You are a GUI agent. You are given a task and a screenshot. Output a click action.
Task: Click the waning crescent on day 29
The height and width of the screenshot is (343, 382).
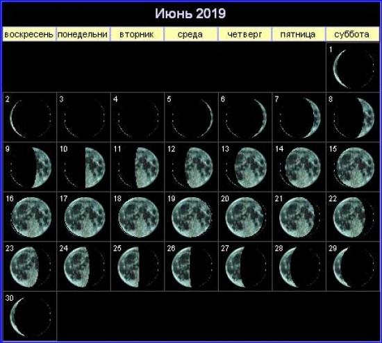click(354, 267)
